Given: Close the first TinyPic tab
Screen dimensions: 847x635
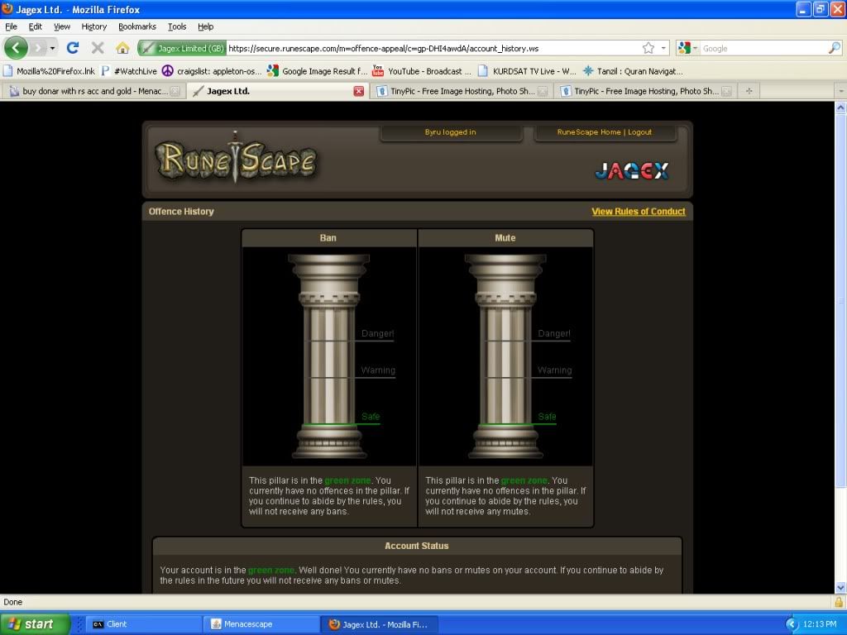Looking at the screenshot, I should click(543, 91).
